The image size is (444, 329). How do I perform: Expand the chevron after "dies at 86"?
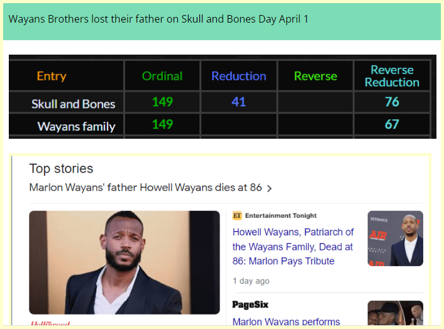(x=270, y=188)
